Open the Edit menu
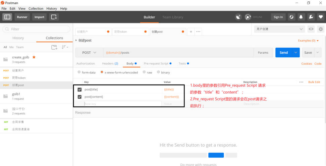The image size is (326, 166). (x=12, y=8)
